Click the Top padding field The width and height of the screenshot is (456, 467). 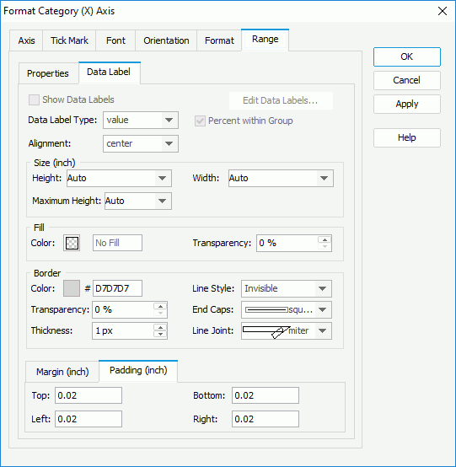pyautogui.click(x=89, y=395)
